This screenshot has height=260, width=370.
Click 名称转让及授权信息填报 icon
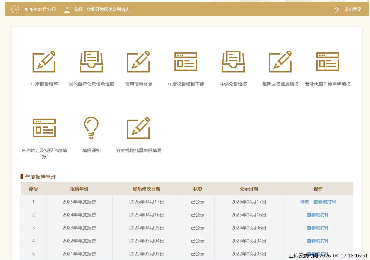44,128
